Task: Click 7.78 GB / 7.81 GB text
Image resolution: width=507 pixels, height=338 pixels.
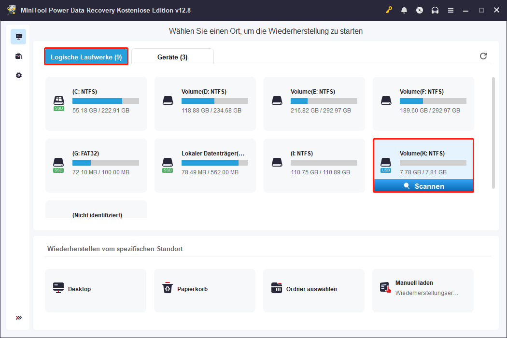Action: [423, 172]
